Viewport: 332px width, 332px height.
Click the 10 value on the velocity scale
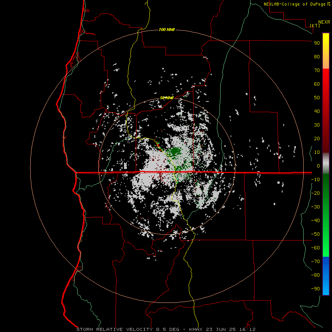click(x=317, y=152)
